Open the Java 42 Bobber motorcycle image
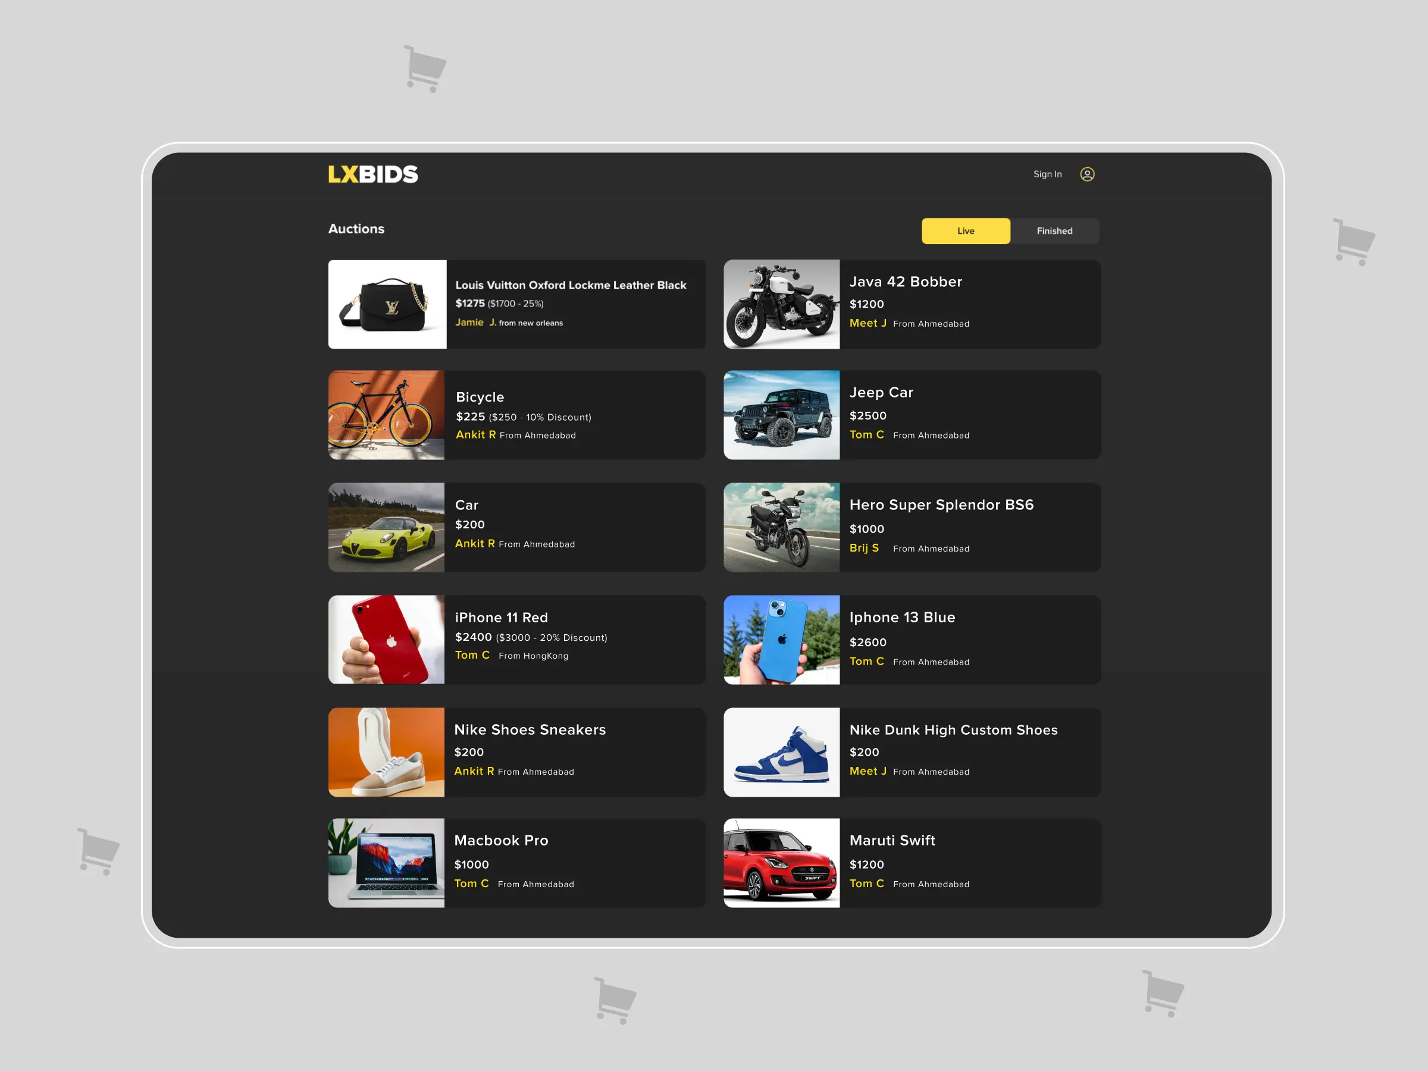The height and width of the screenshot is (1071, 1428). [781, 304]
